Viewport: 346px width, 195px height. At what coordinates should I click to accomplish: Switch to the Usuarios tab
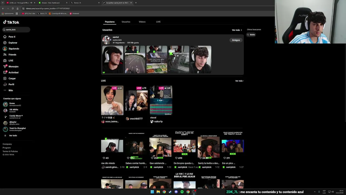[x=126, y=22]
